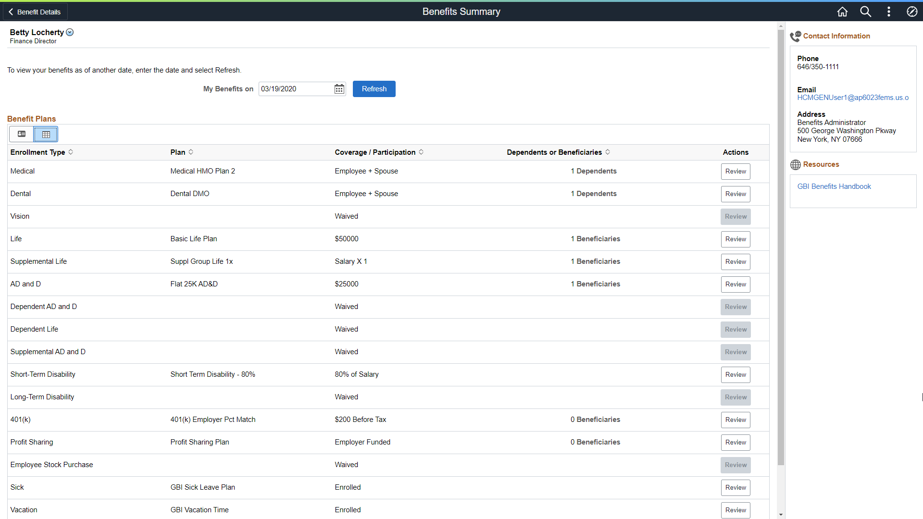This screenshot has width=923, height=519.
Task: Click Refresh button for benefits date
Action: click(374, 89)
